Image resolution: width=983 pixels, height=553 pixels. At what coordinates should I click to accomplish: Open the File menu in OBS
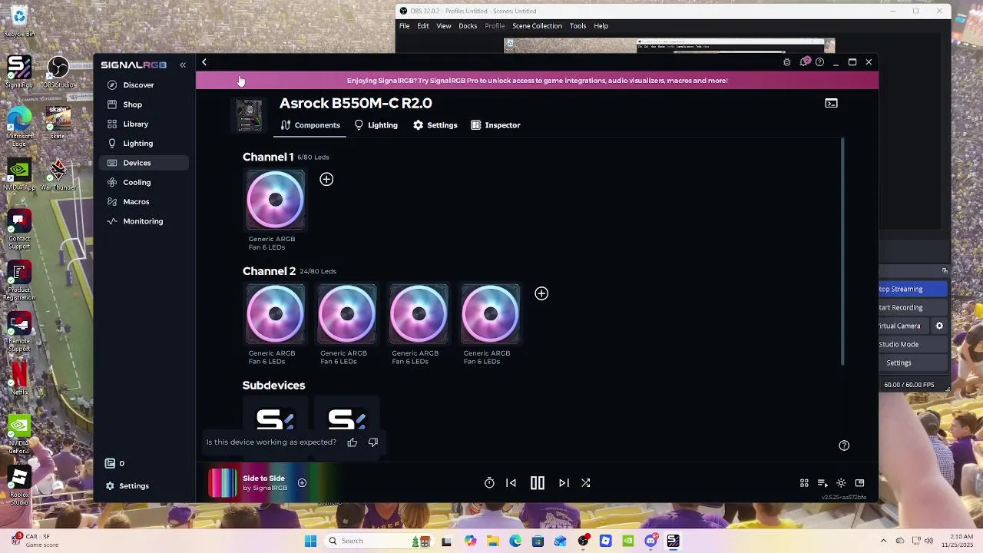pyautogui.click(x=404, y=26)
